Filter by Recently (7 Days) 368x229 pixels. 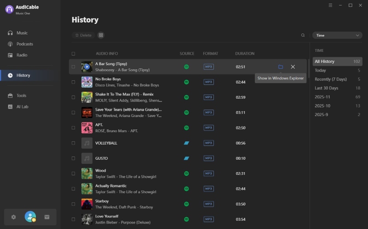tap(337, 79)
